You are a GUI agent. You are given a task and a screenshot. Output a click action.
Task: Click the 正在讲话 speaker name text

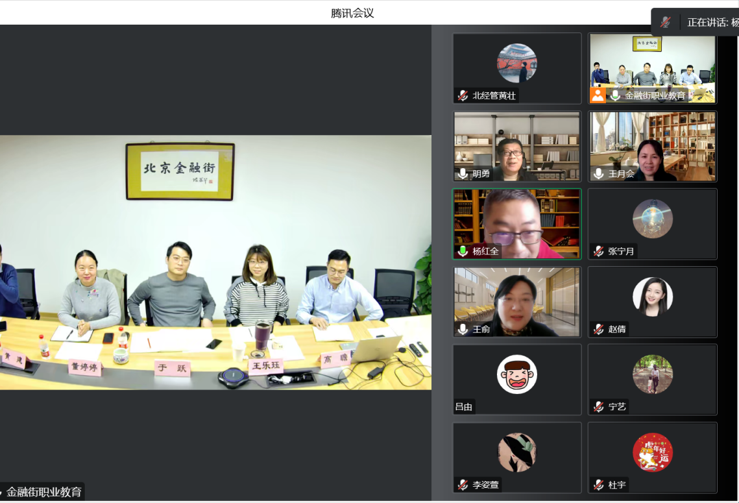712,22
